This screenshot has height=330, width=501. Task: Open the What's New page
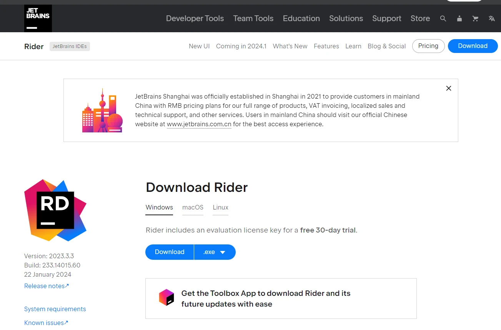pos(290,46)
